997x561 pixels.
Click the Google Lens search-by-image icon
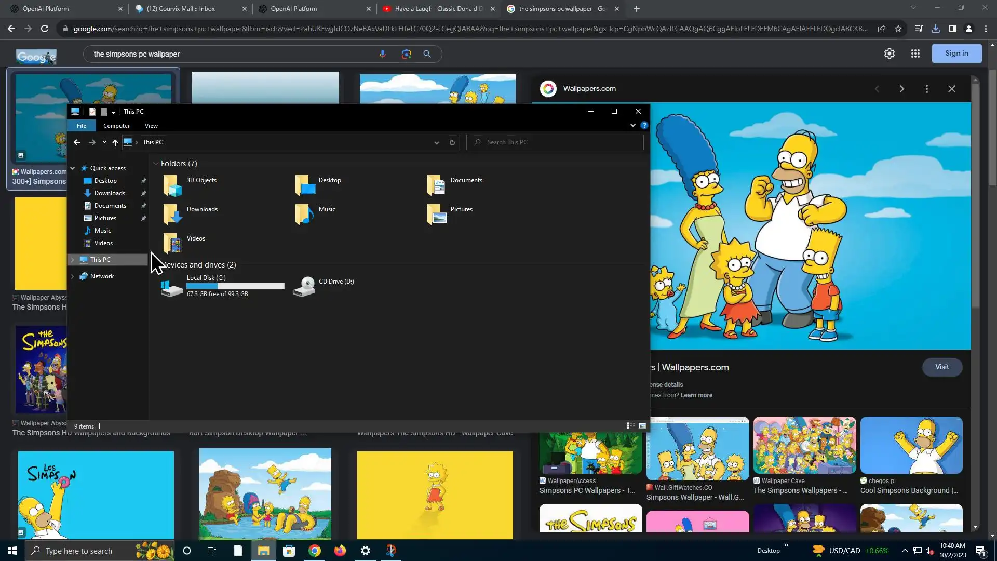tap(406, 54)
